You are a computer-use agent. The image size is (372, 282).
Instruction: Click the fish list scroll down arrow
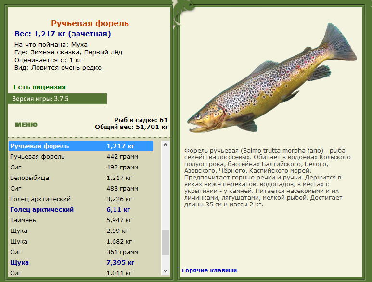coord(166,271)
